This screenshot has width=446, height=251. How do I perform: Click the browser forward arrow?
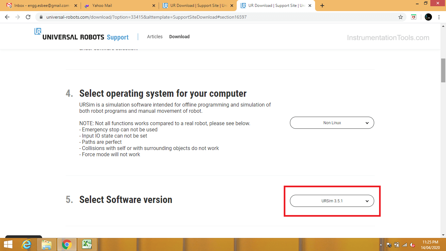coord(18,17)
